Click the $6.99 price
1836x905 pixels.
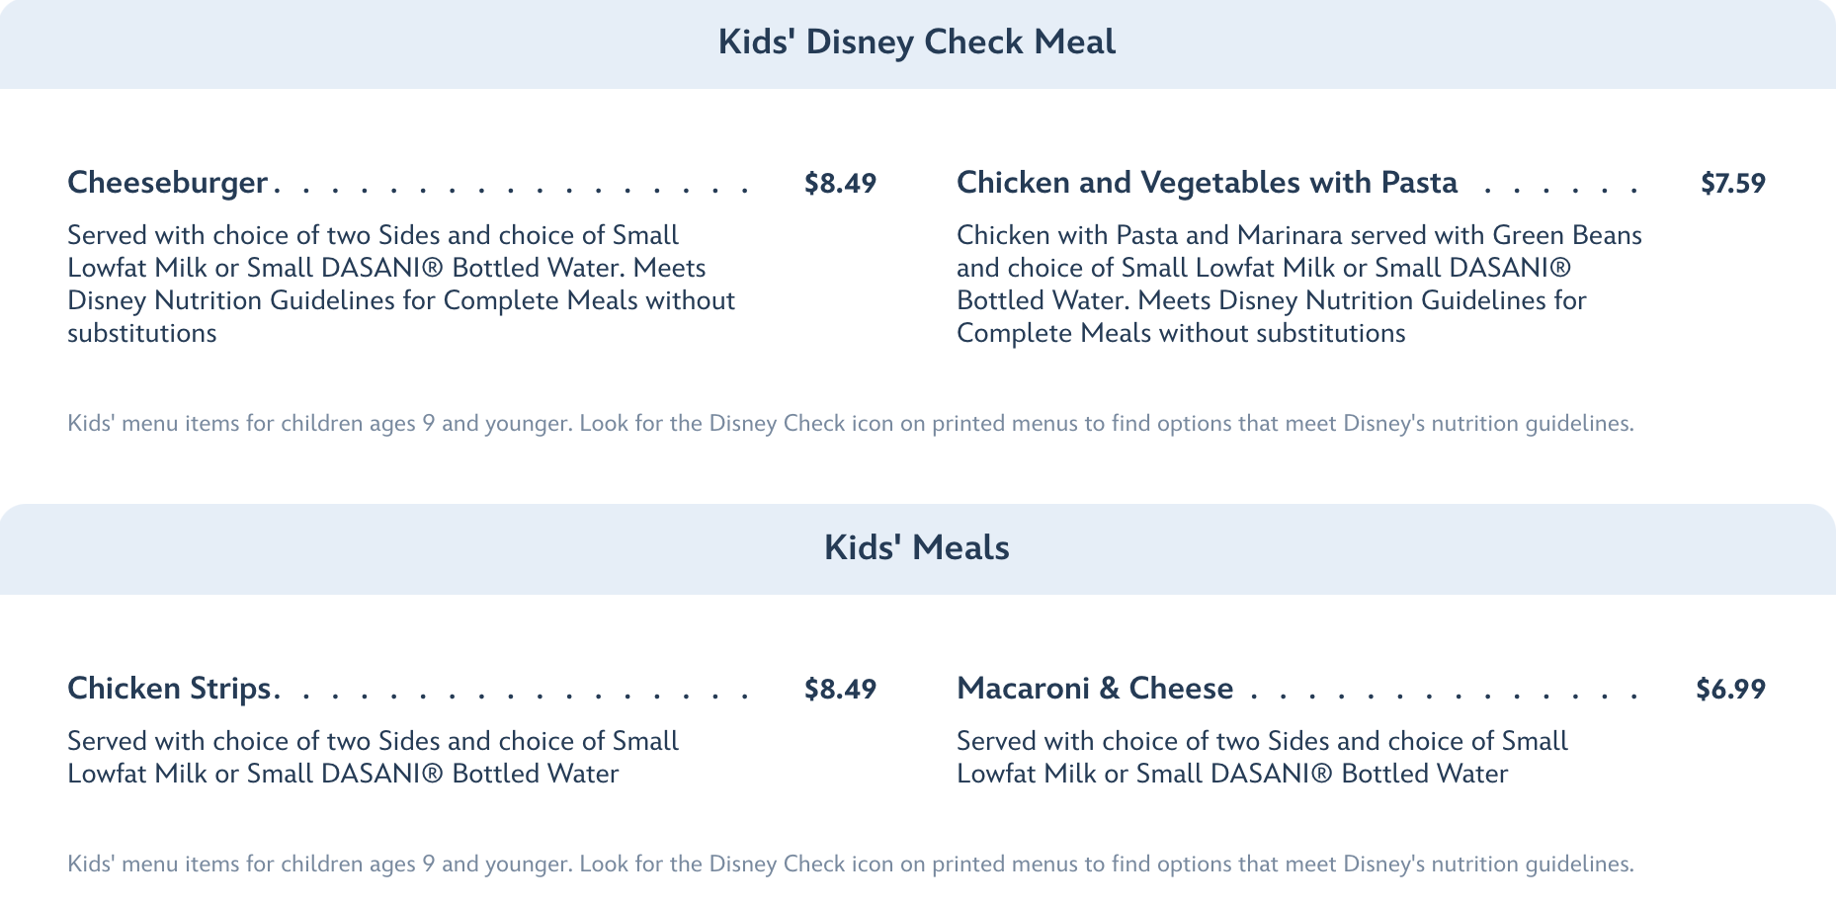pyautogui.click(x=1730, y=690)
